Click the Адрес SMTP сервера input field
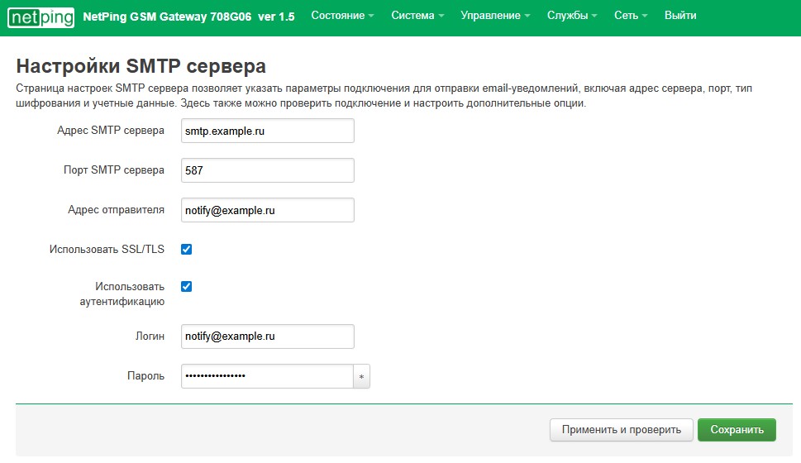This screenshot has height=463, width=801. (x=267, y=131)
